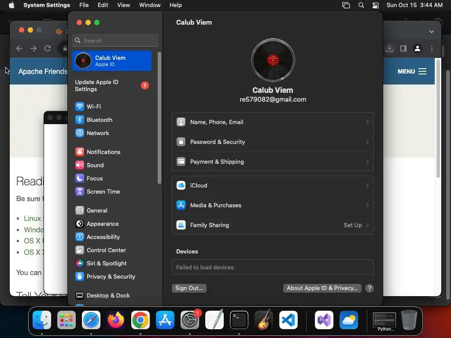Screen dimensions: 451x338
Task: Open Name, Phone, Email row
Action: tap(273, 122)
